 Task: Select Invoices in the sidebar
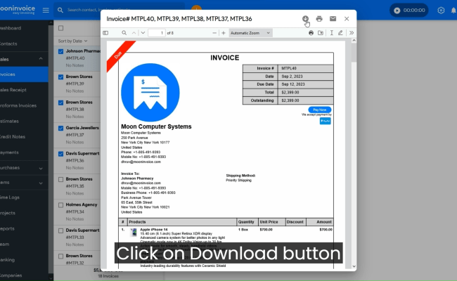[24, 74]
